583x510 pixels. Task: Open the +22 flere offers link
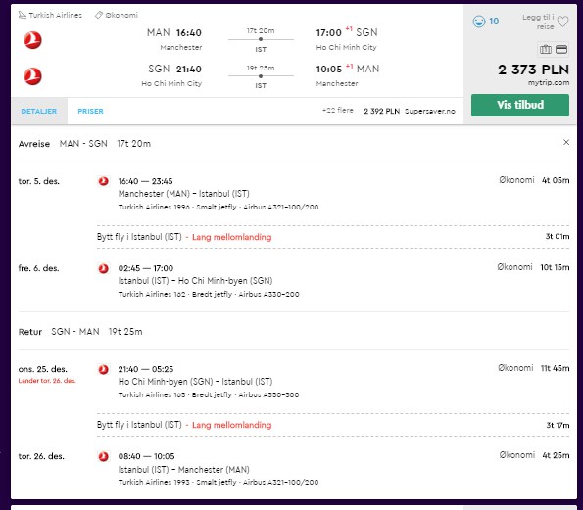tap(338, 111)
